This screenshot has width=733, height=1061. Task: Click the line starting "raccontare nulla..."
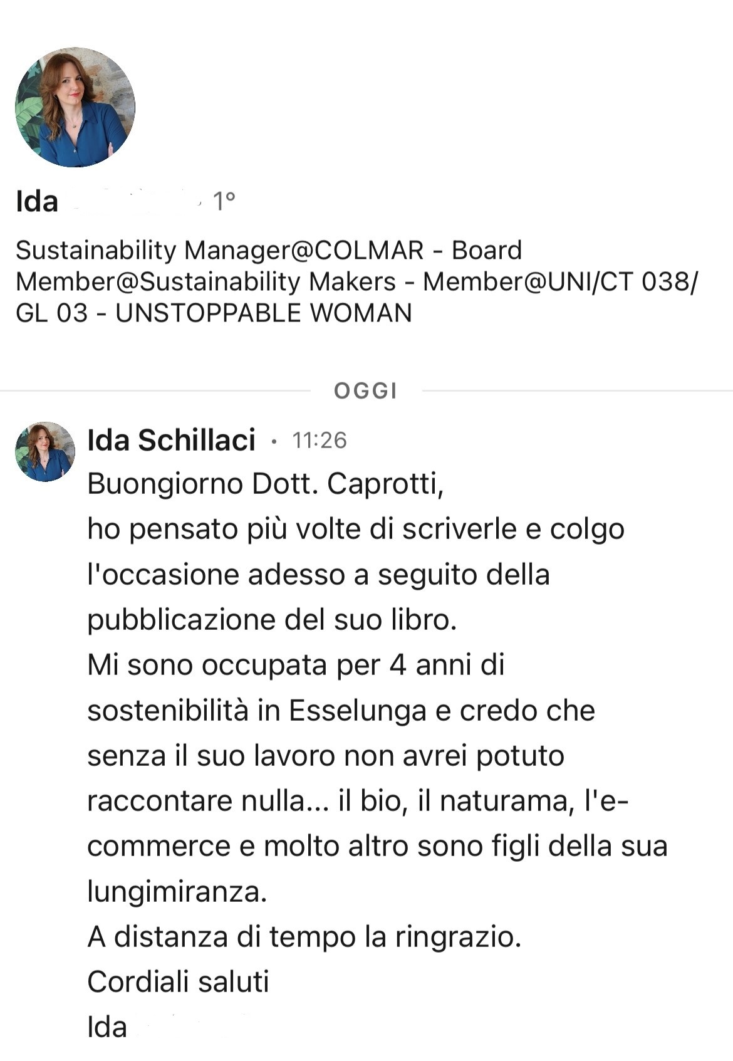coord(357,801)
